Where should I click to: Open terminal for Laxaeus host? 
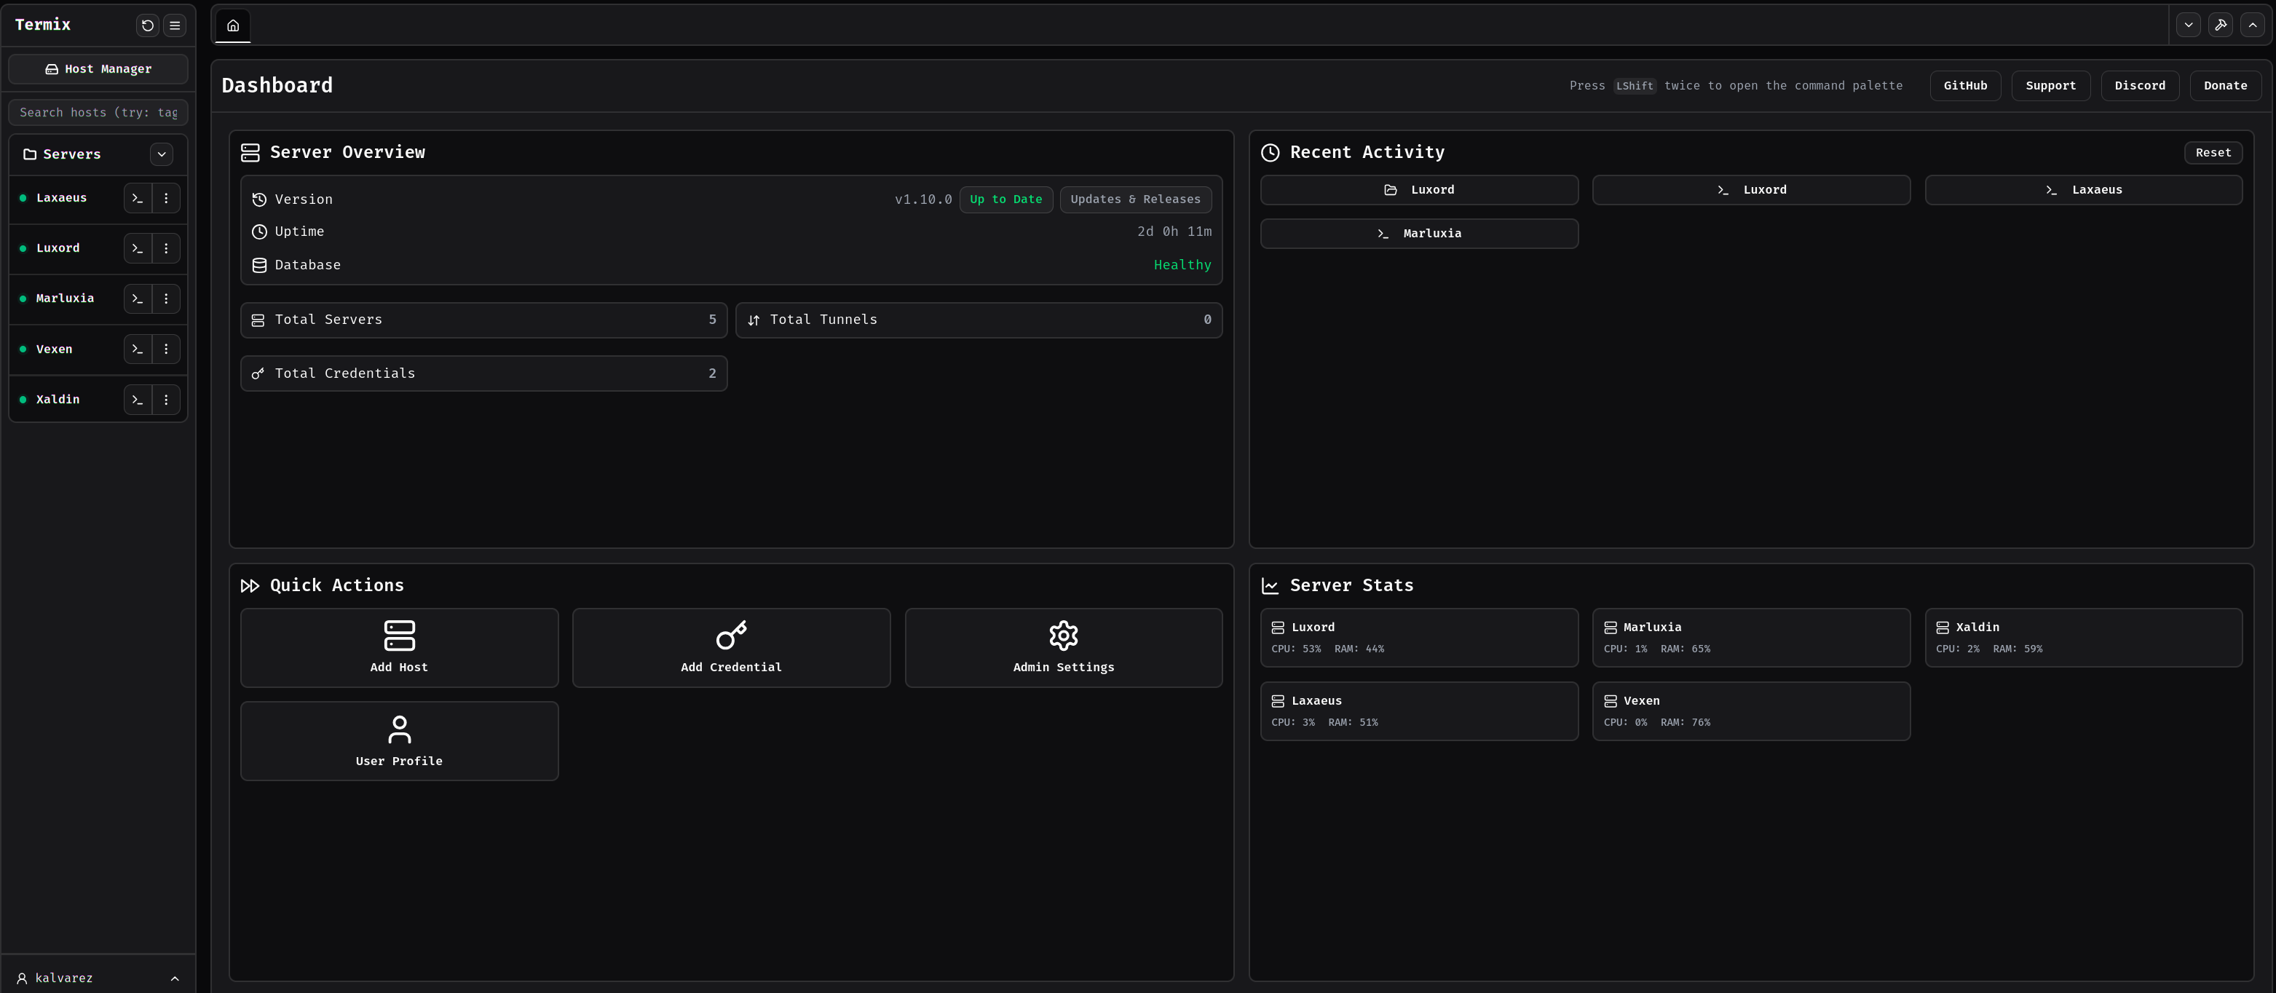tap(137, 198)
